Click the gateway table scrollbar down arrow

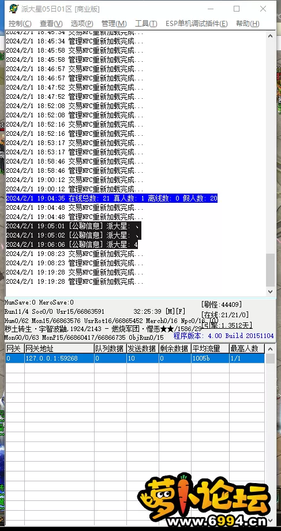[x=270, y=520]
